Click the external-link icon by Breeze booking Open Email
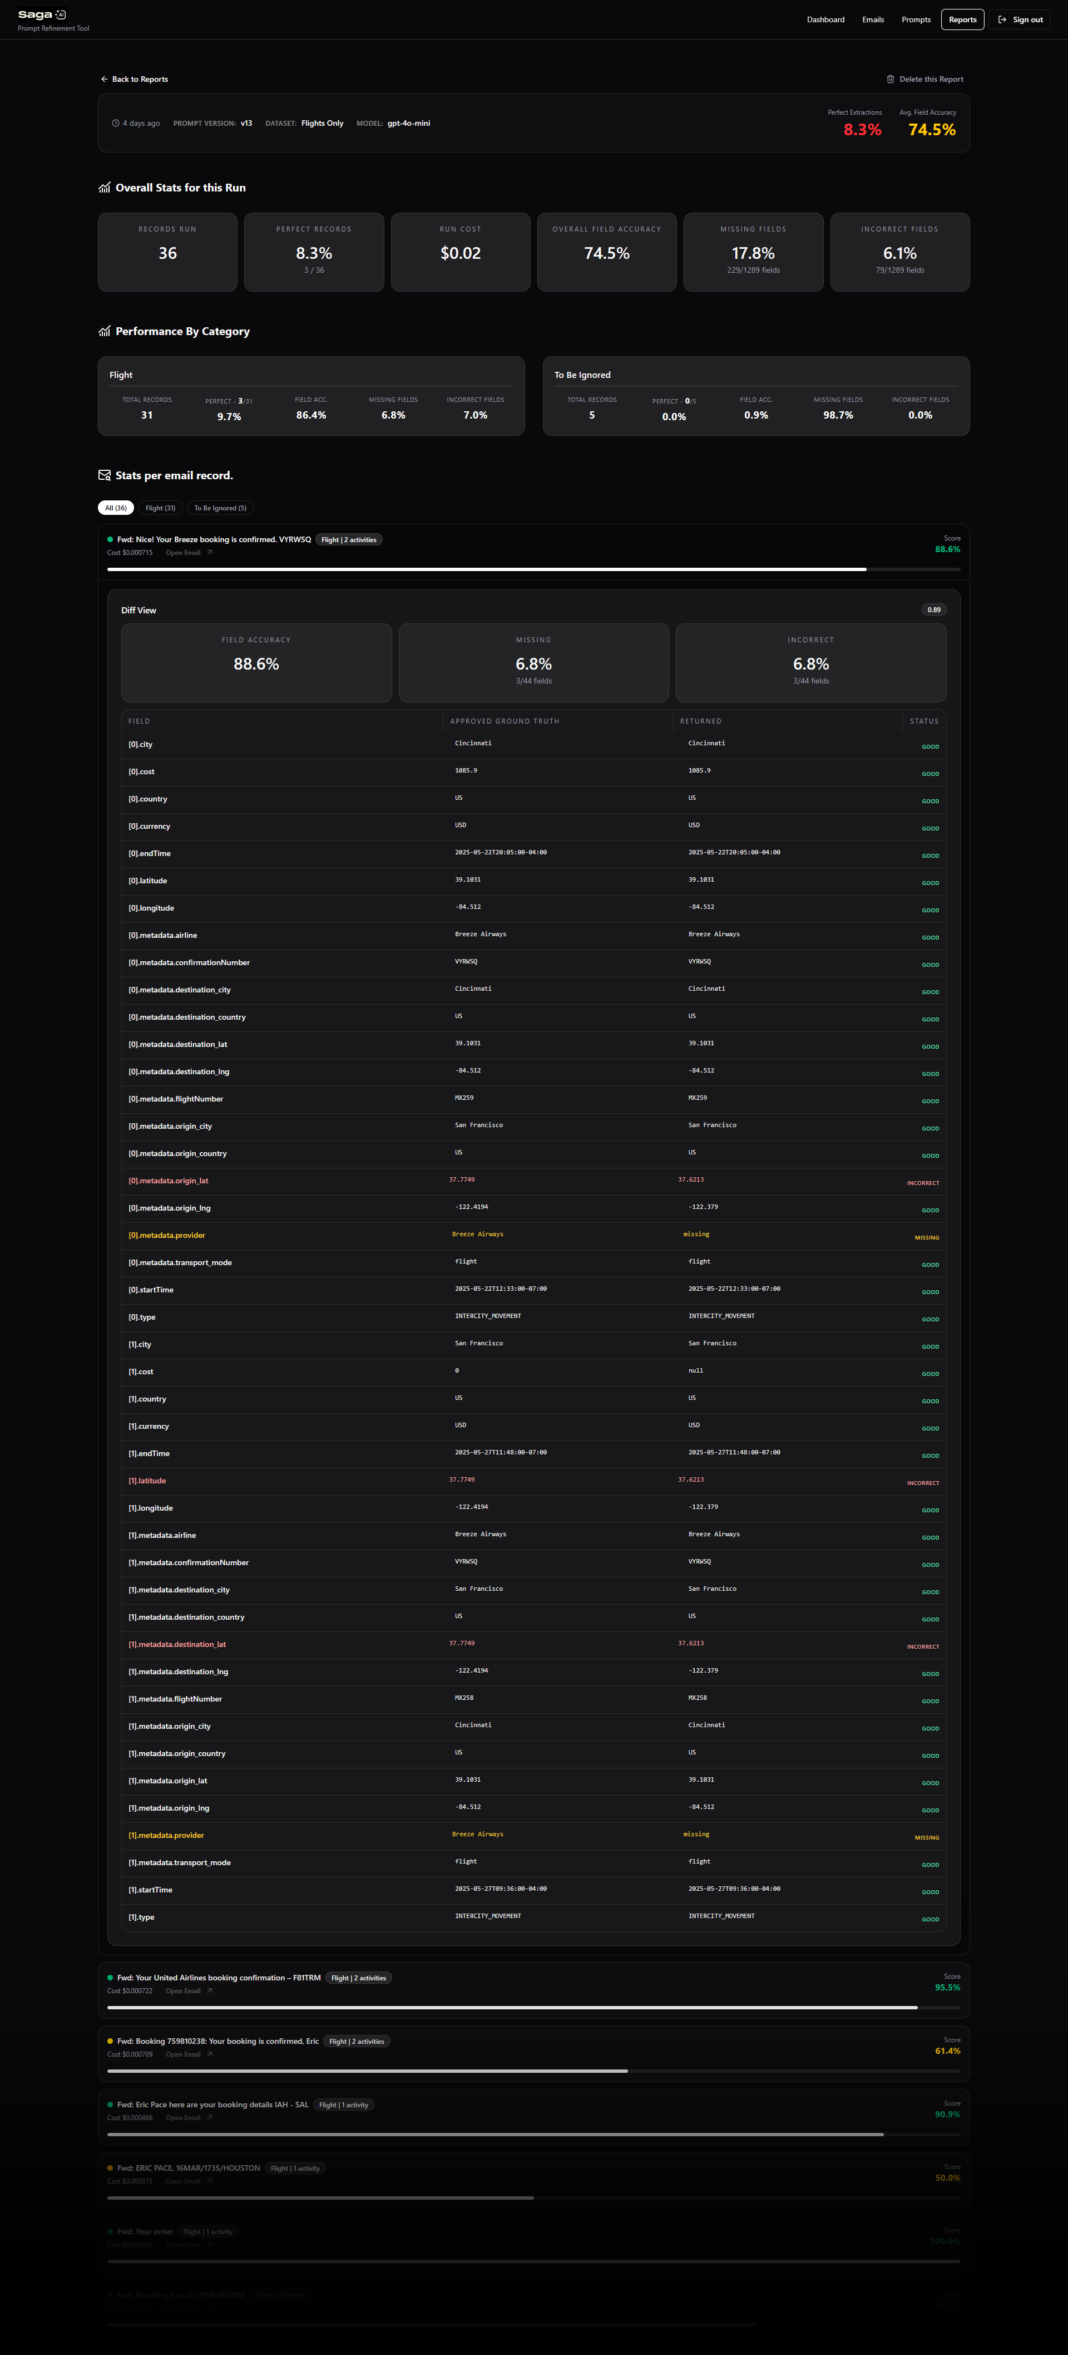Viewport: 1068px width, 2355px height. coord(209,552)
